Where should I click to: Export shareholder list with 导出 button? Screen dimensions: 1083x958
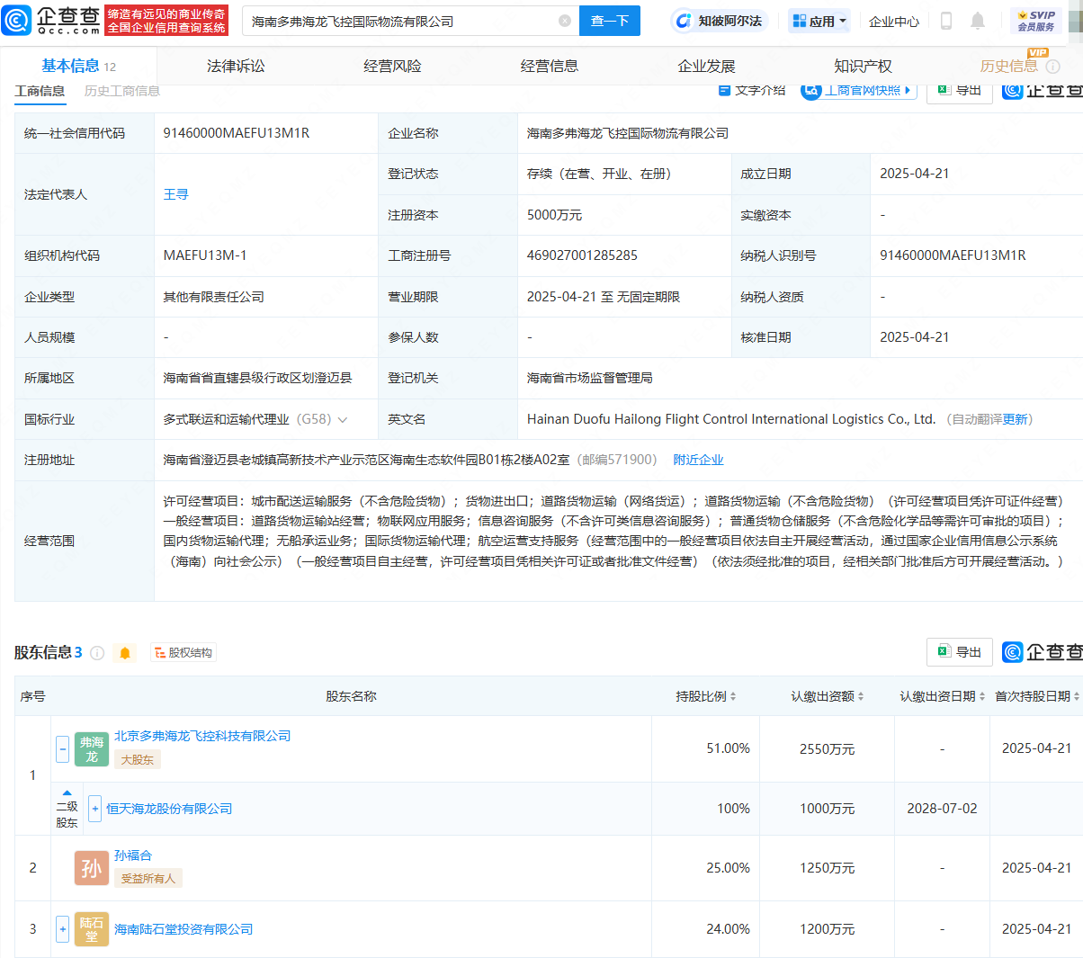pyautogui.click(x=960, y=652)
